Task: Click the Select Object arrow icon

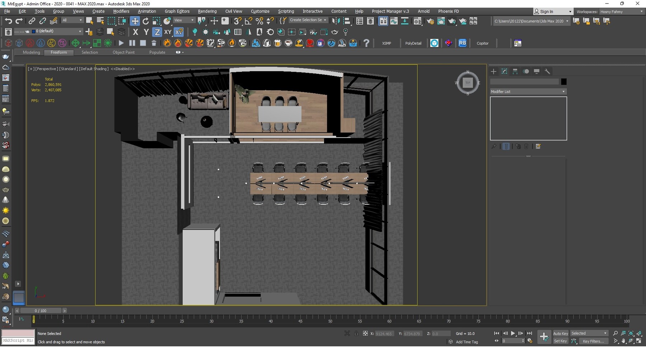Action: [x=89, y=21]
